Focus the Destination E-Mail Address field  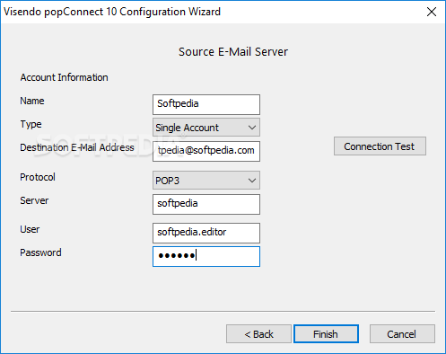point(206,151)
